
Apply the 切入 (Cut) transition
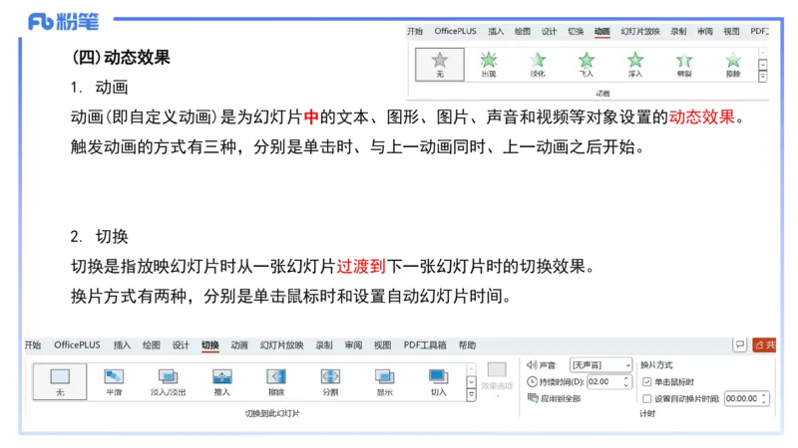pyautogui.click(x=438, y=381)
